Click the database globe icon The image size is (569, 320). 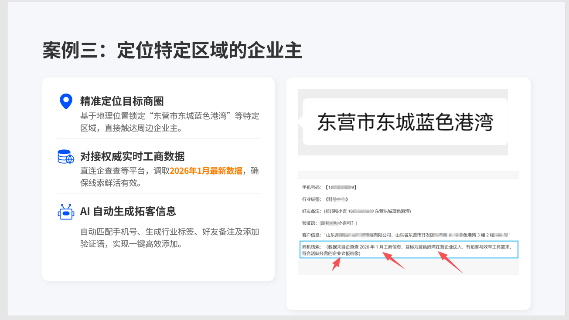click(x=66, y=156)
